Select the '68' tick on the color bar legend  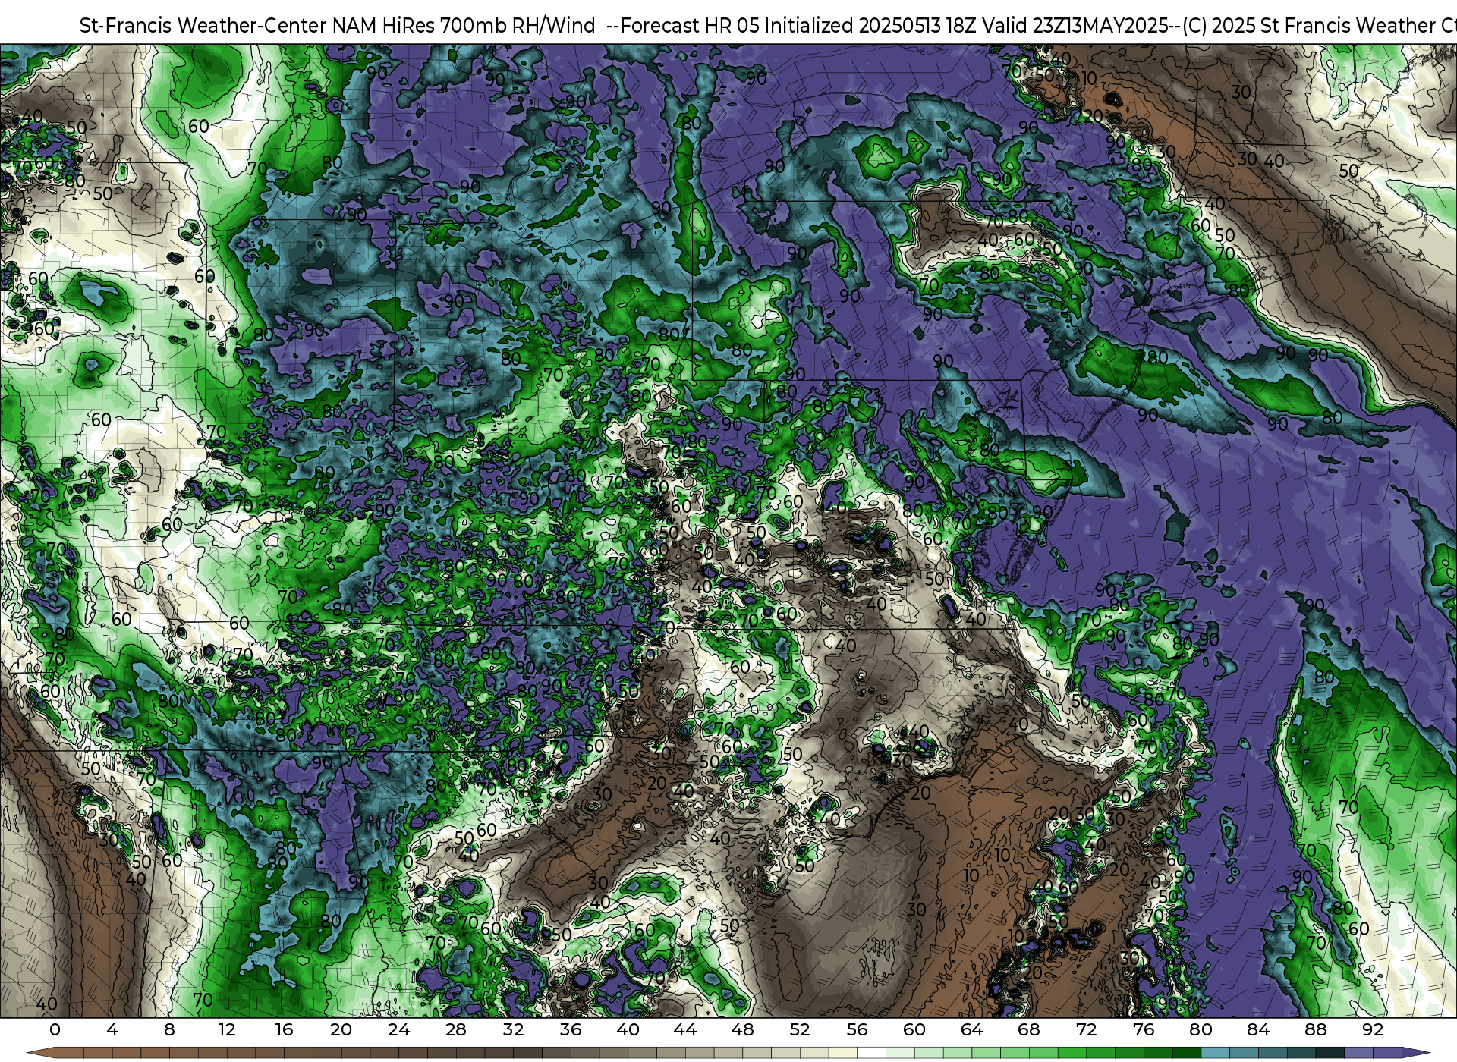(1029, 1029)
